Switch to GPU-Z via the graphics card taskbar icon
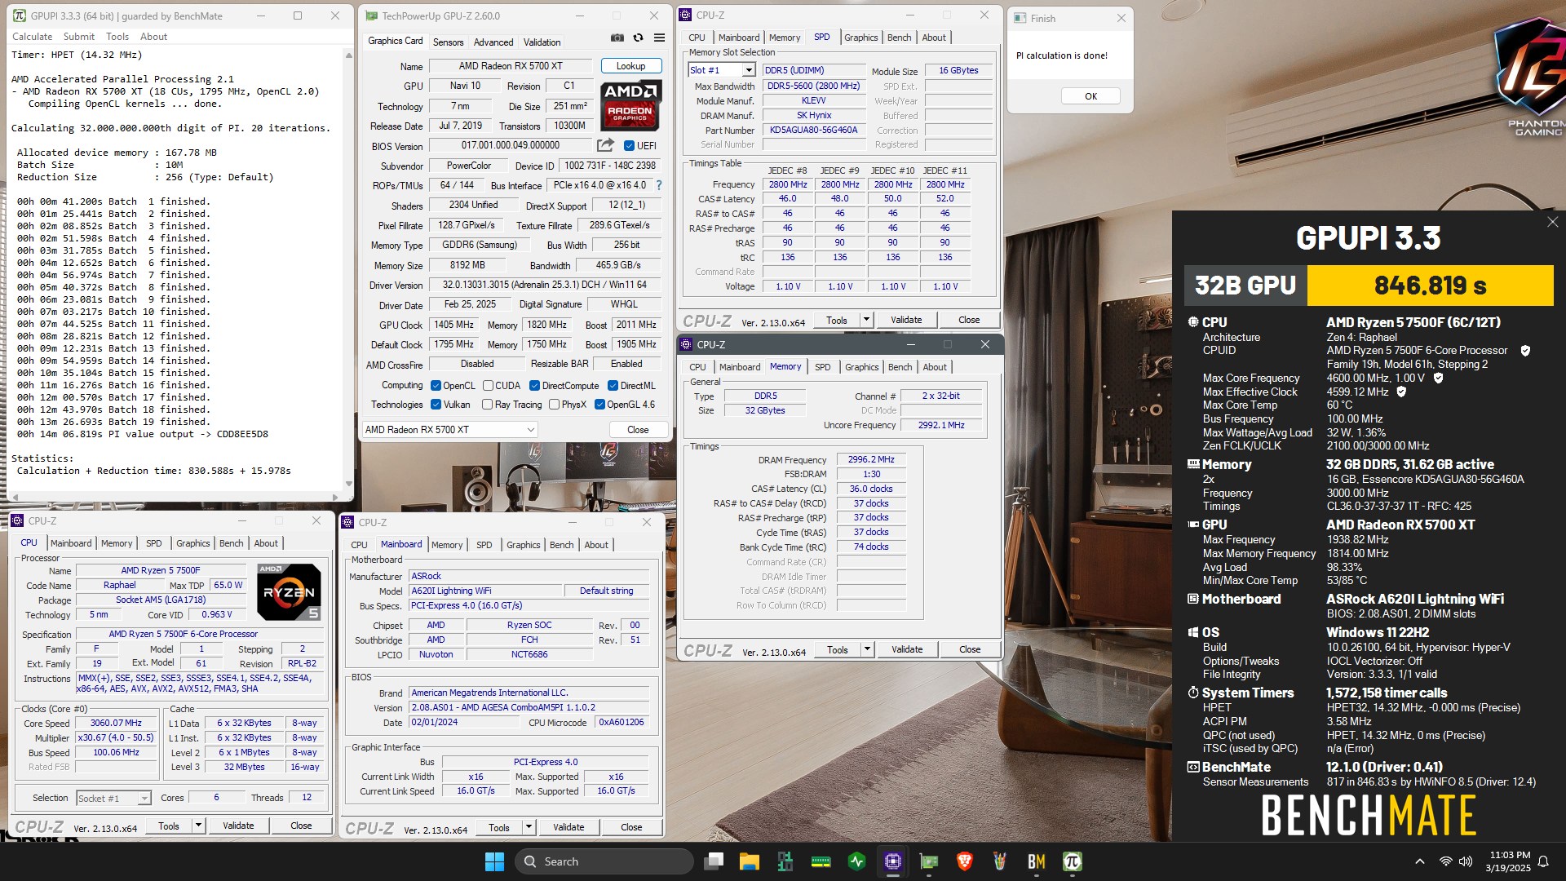This screenshot has height=881, width=1566. (929, 861)
